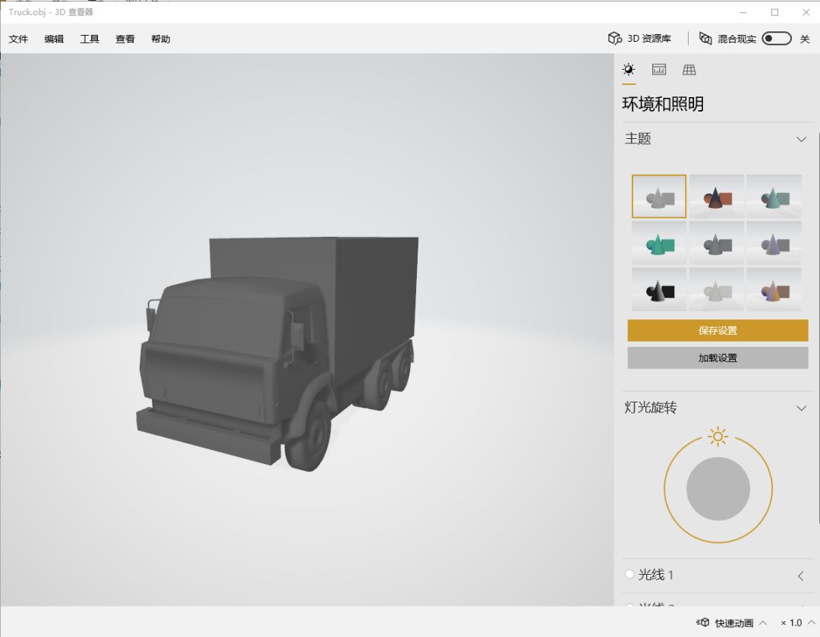Minimize the 3D 查看器 window

point(743,12)
